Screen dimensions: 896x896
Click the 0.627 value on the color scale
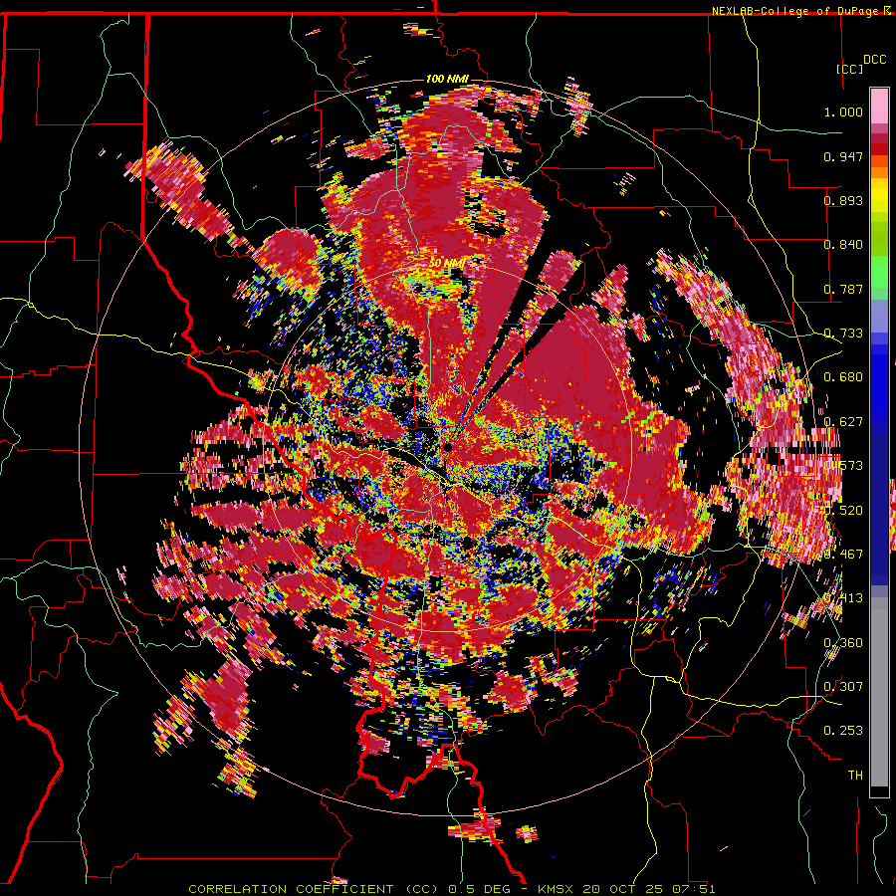[843, 422]
